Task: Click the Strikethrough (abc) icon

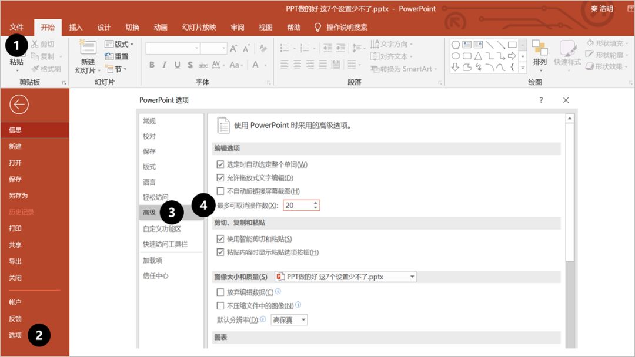Action: (x=203, y=65)
